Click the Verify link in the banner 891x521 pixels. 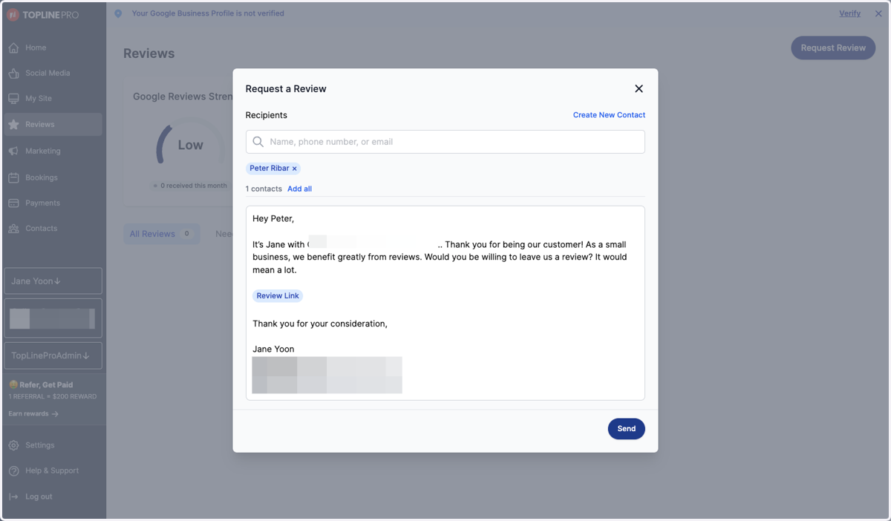[849, 13]
